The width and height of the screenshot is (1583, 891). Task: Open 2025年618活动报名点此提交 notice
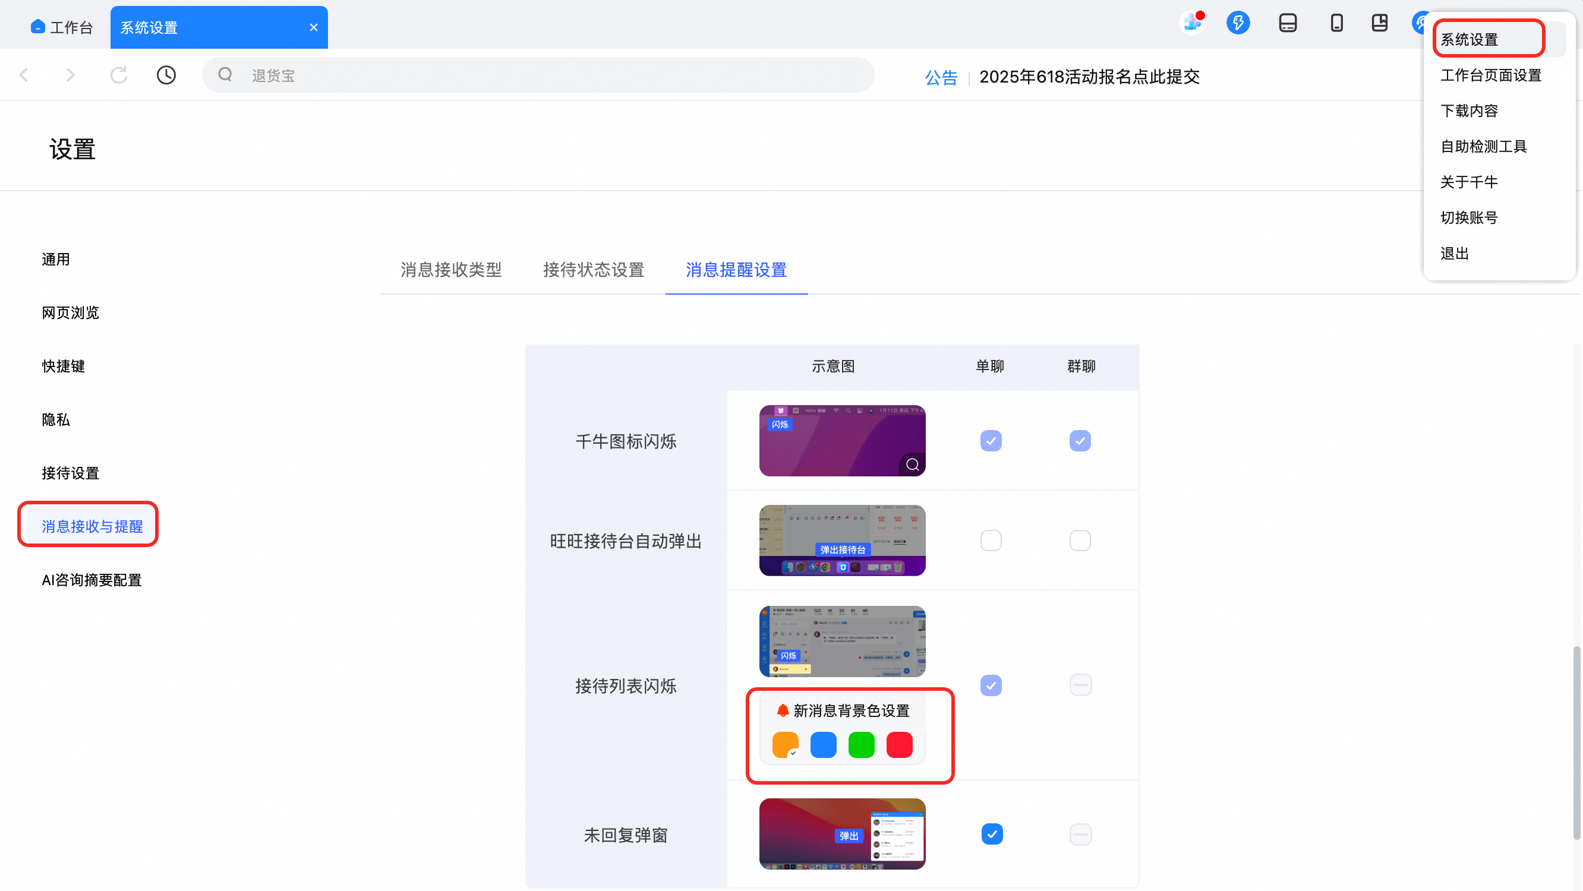[x=1089, y=77]
